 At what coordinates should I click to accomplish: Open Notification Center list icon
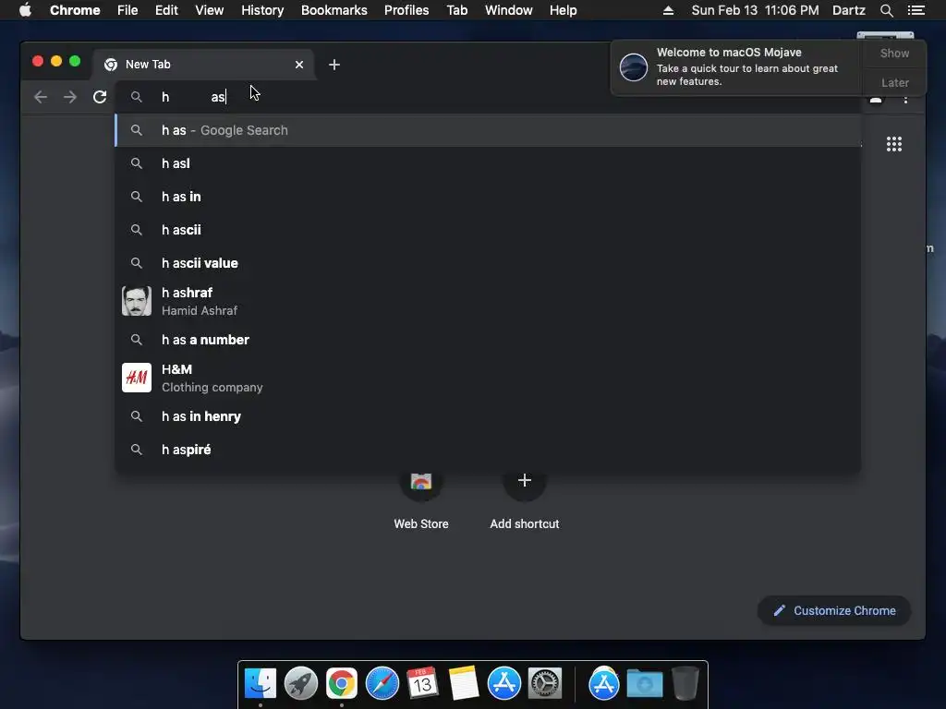pyautogui.click(x=916, y=10)
